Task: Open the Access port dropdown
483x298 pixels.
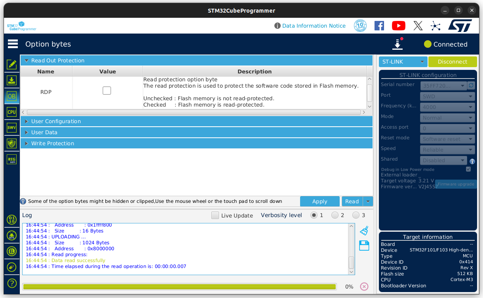Action: click(x=447, y=128)
